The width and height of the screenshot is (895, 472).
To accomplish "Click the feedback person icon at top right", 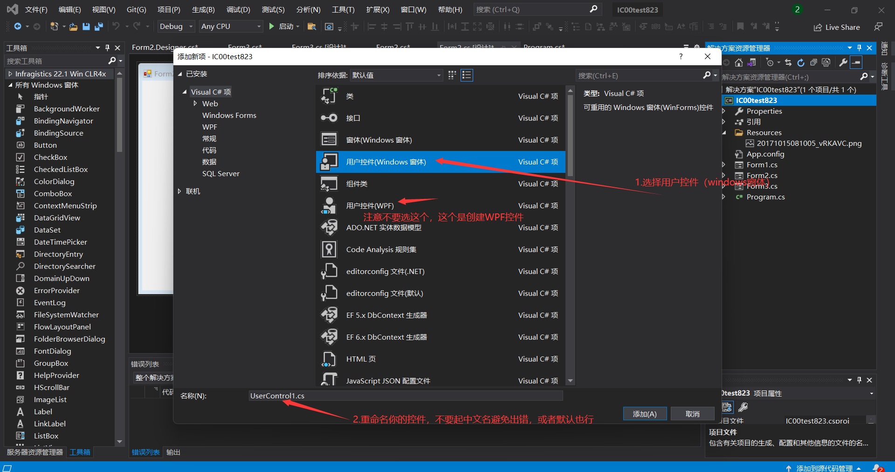I will click(878, 27).
